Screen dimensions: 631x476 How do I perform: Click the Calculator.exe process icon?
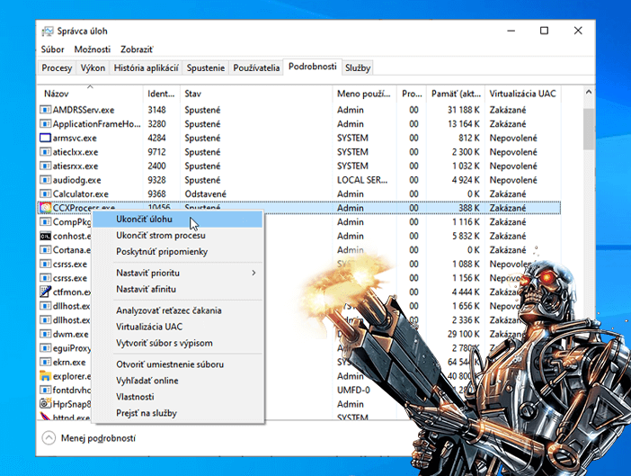(45, 193)
